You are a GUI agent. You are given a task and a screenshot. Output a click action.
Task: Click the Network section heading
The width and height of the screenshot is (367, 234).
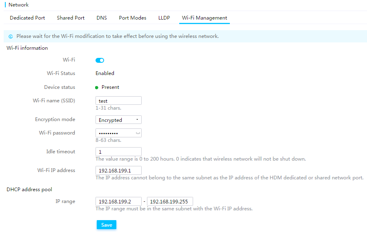18,4
